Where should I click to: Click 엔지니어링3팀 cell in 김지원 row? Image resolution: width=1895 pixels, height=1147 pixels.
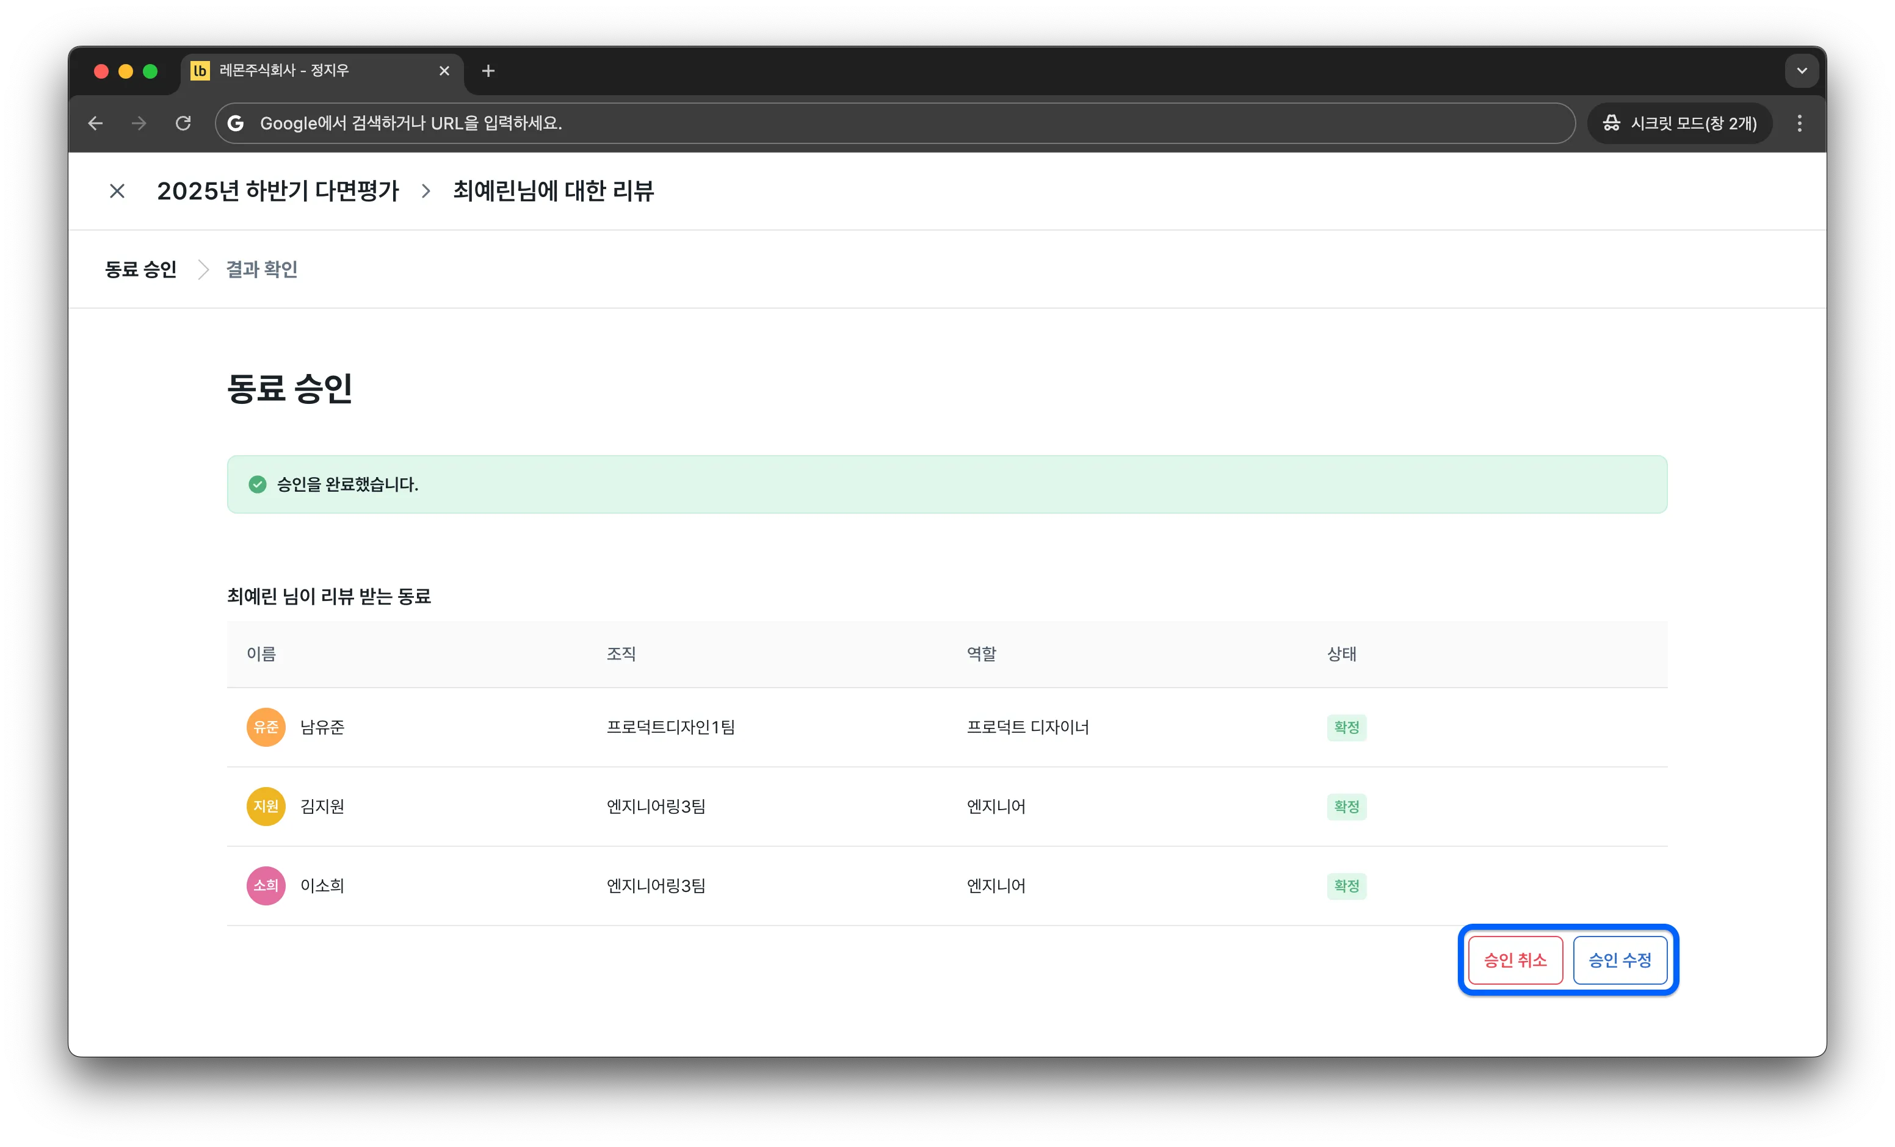click(x=656, y=806)
